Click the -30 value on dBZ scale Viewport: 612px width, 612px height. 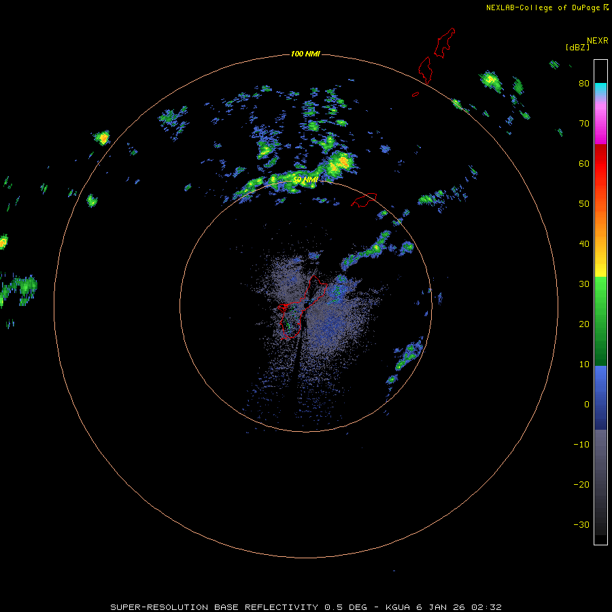coord(581,524)
